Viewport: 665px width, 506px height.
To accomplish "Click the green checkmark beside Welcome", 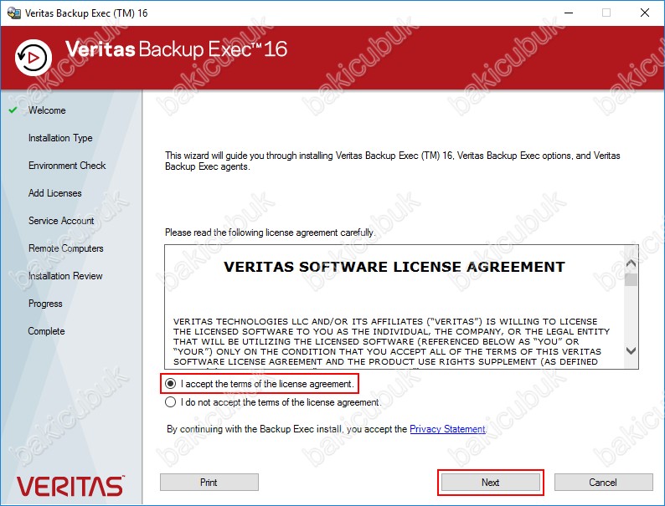I will point(13,110).
